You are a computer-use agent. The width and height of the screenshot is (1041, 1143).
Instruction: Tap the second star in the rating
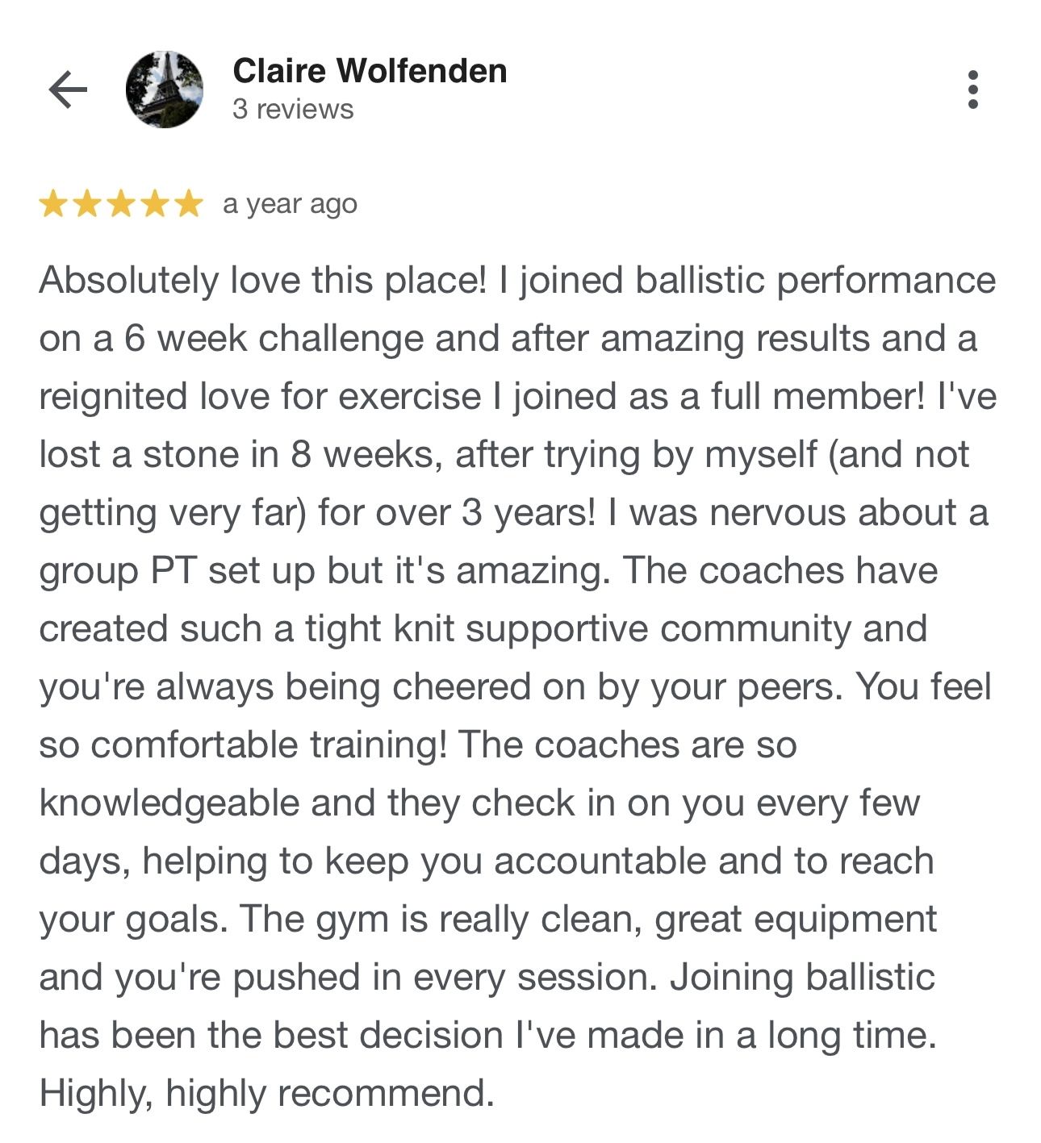[x=87, y=204]
